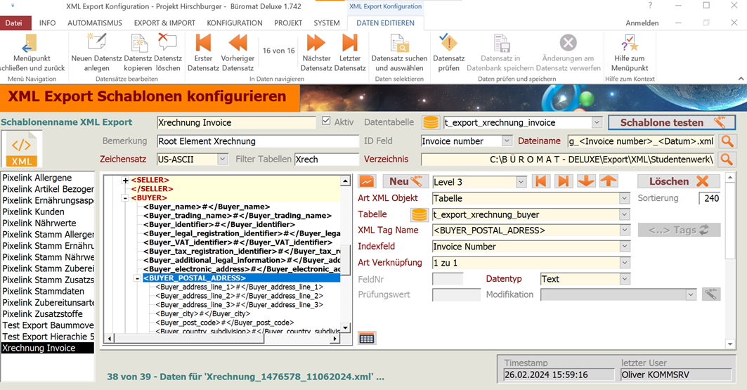Click the Neuen Datensatz anlegen icon
Screen dimensions: 747x390
click(x=96, y=44)
